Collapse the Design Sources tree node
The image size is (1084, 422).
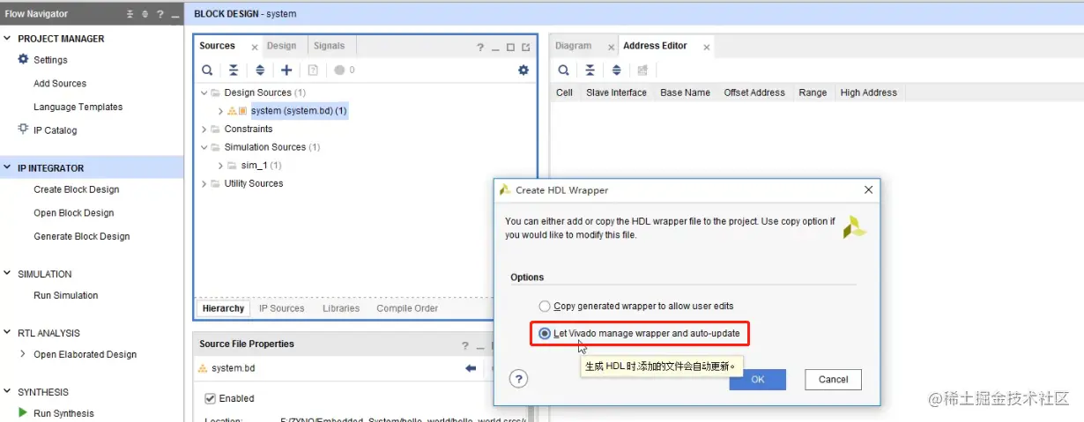tap(204, 93)
